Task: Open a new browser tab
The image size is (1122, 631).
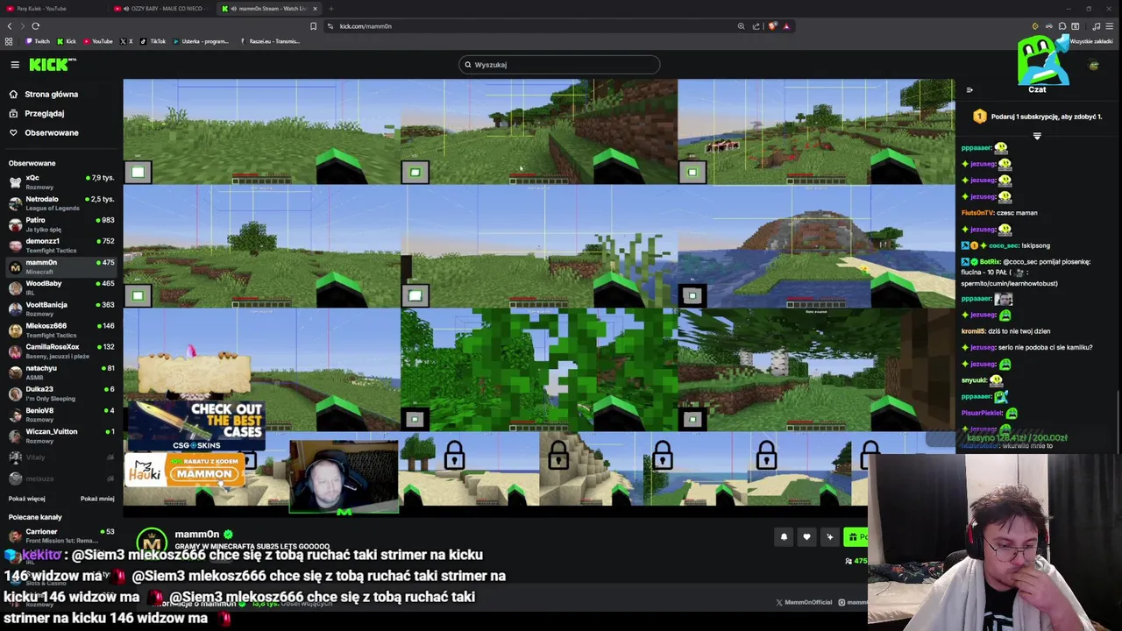Action: pyautogui.click(x=330, y=9)
